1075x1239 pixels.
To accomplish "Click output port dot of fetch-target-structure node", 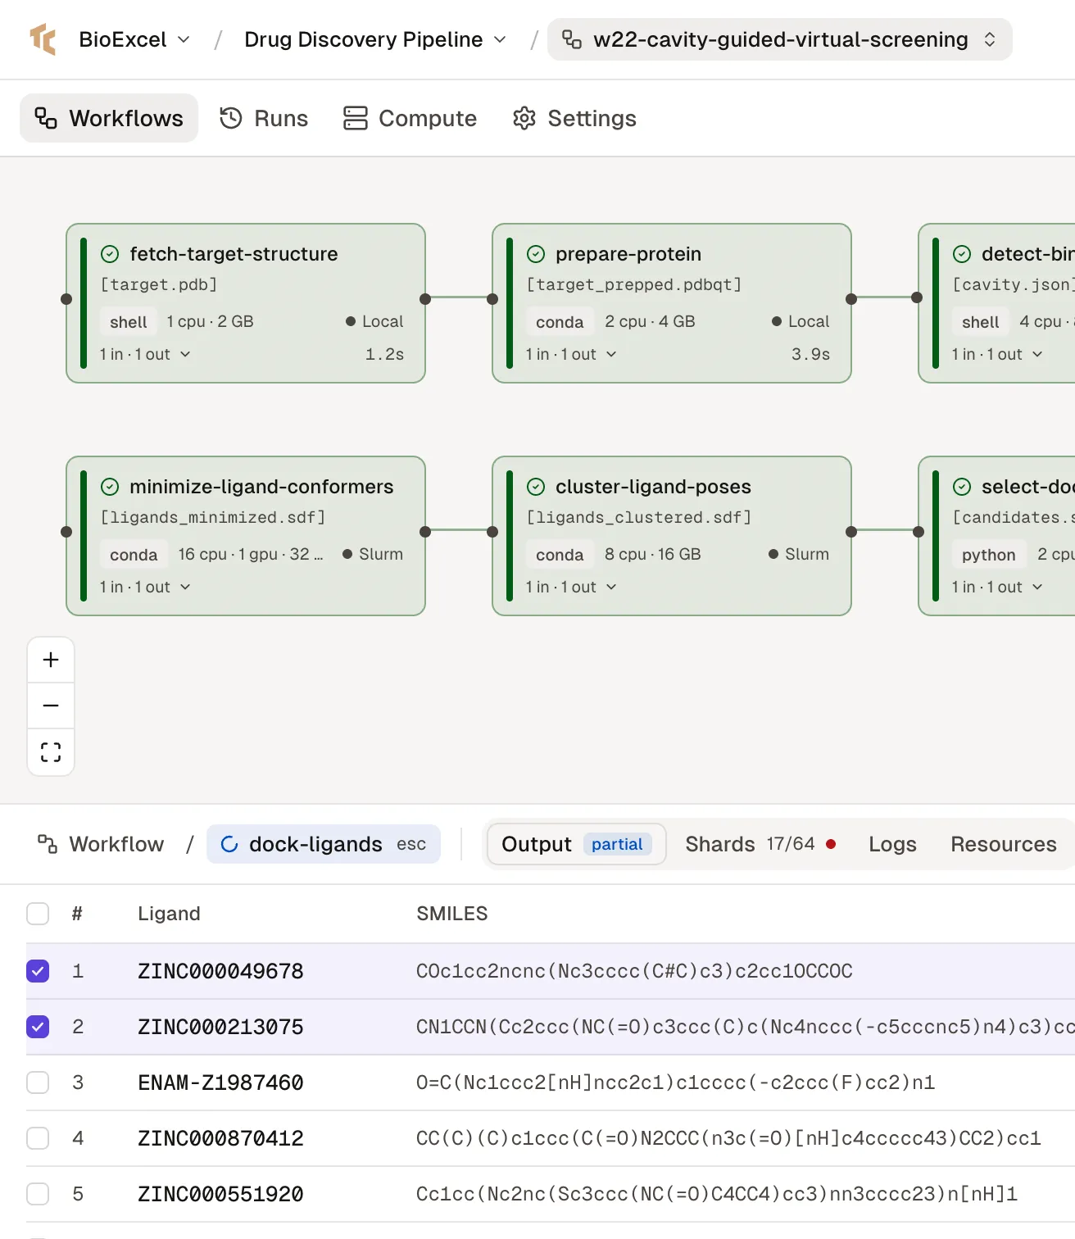I will (x=425, y=299).
